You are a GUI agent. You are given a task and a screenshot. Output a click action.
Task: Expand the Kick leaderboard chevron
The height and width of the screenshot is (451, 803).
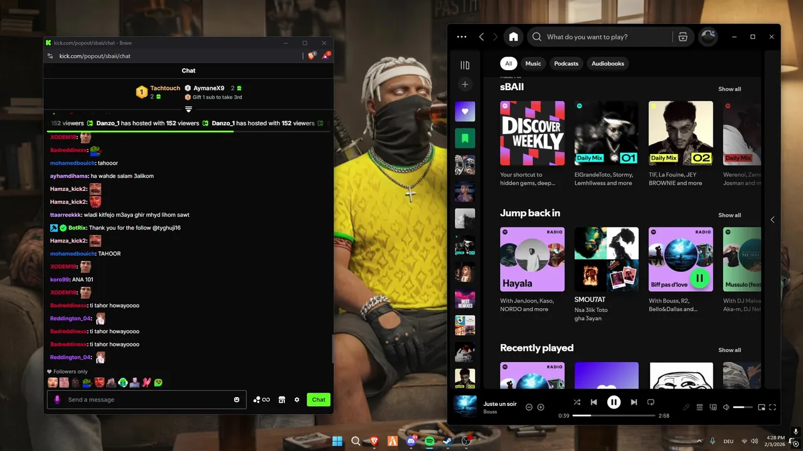point(188,109)
